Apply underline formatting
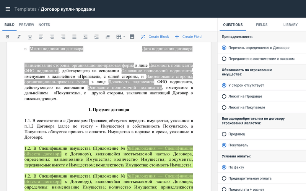The width and height of the screenshot is (306, 191). pos(30,37)
